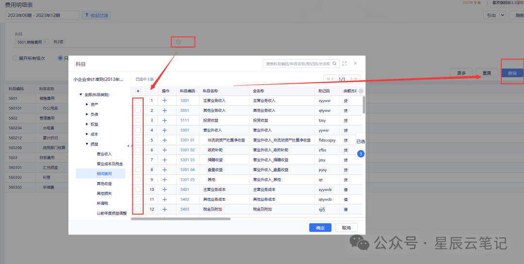This screenshot has width=524, height=264.
Task: Go to the previous page of results
Action: coord(333,79)
